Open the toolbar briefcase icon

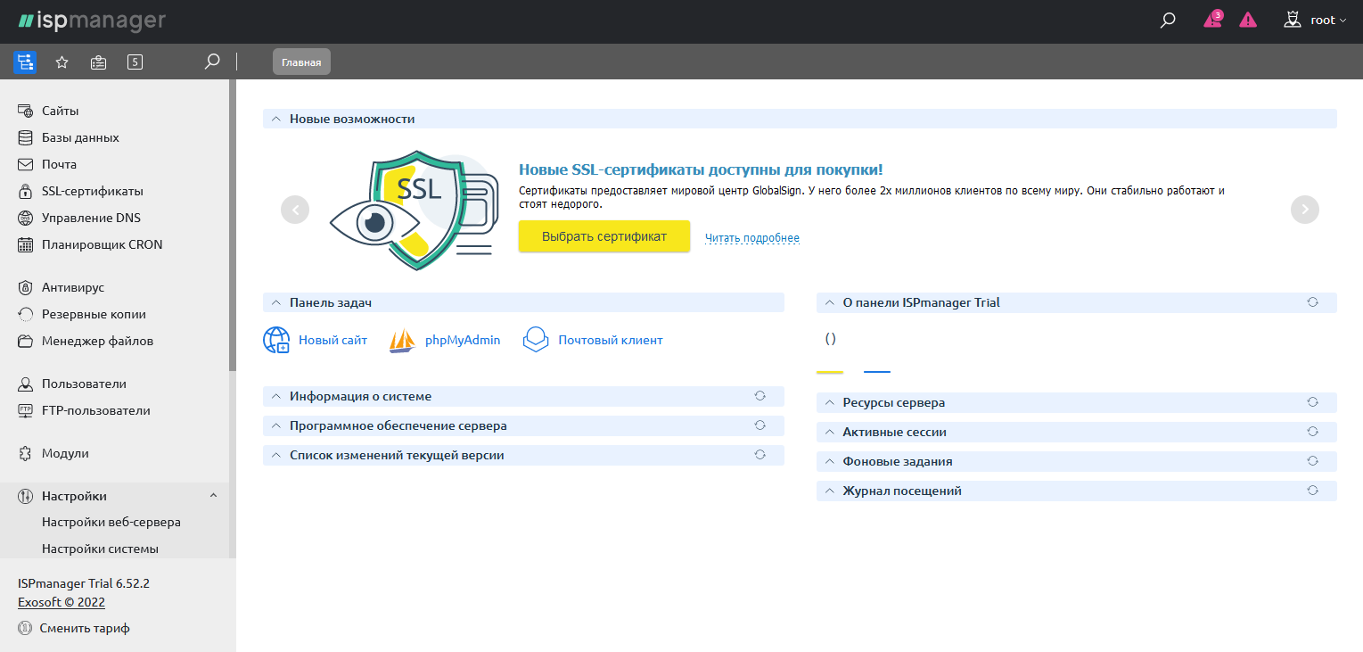(99, 62)
